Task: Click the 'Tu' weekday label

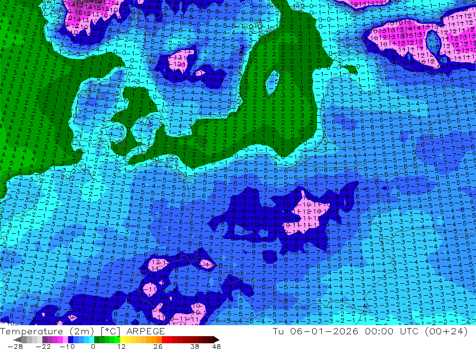Action: [x=278, y=331]
